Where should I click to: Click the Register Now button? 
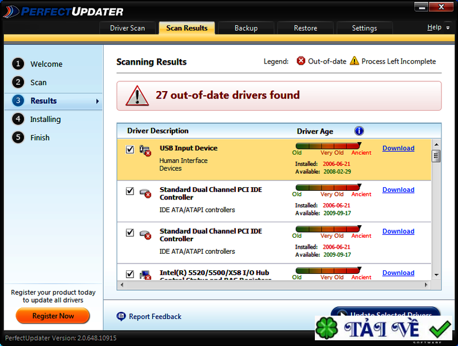click(53, 316)
